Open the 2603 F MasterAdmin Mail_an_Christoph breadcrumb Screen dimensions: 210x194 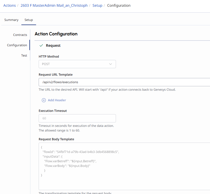click(x=54, y=5)
